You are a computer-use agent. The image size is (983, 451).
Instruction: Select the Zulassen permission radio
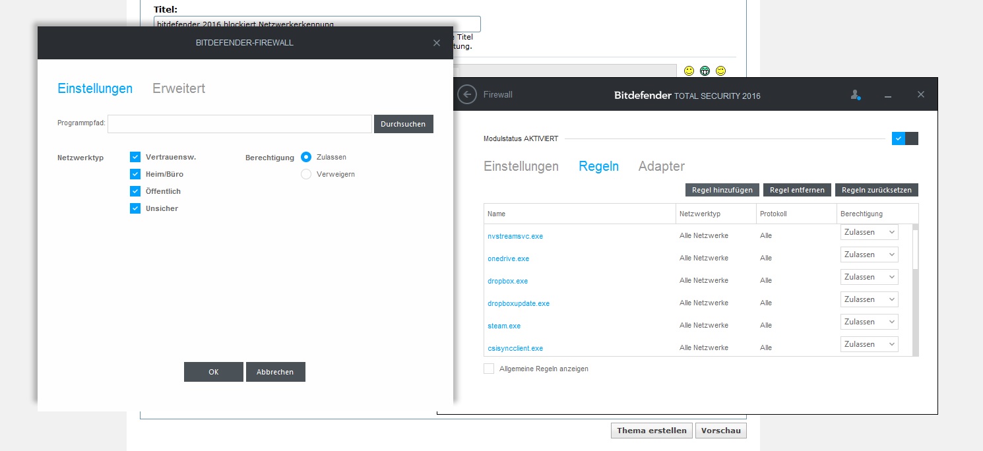306,157
